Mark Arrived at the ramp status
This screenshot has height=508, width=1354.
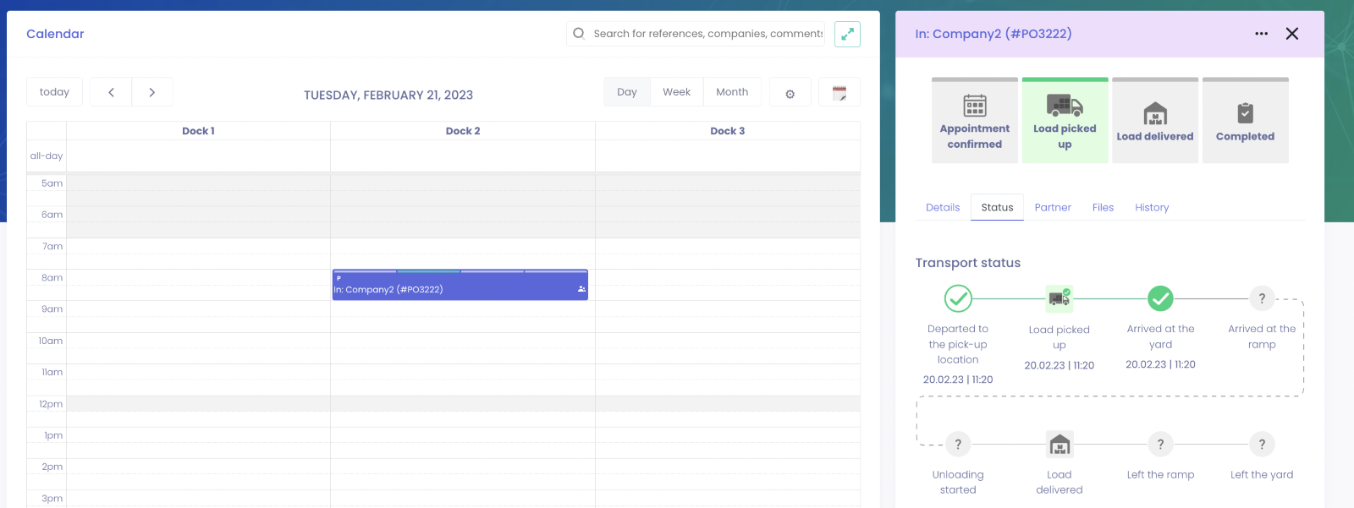coord(1262,298)
